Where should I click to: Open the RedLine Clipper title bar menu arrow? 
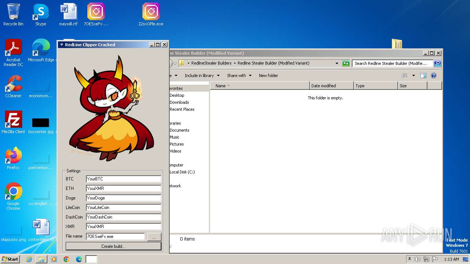click(61, 45)
